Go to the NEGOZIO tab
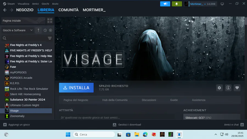Screen dimensions: 247x139 (25, 10)
